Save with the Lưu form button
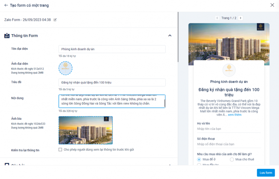Screen dimensions: 279x179 [266, 173]
